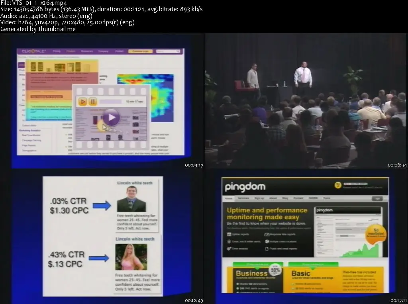The height and width of the screenshot is (304, 408).
Task: Click the blue arrow beside .03% CTR
Action: (102, 206)
